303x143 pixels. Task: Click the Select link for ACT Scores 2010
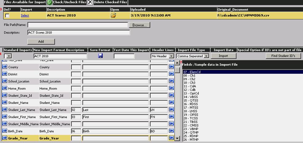pos(25,15)
